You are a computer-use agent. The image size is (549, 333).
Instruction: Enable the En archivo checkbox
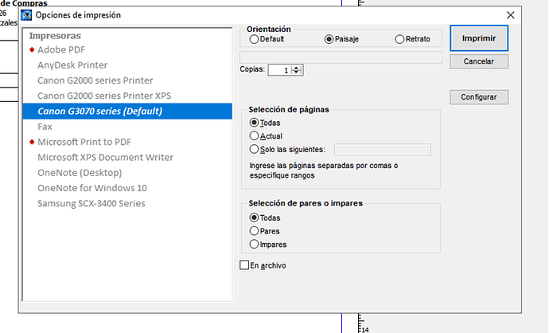coord(245,265)
